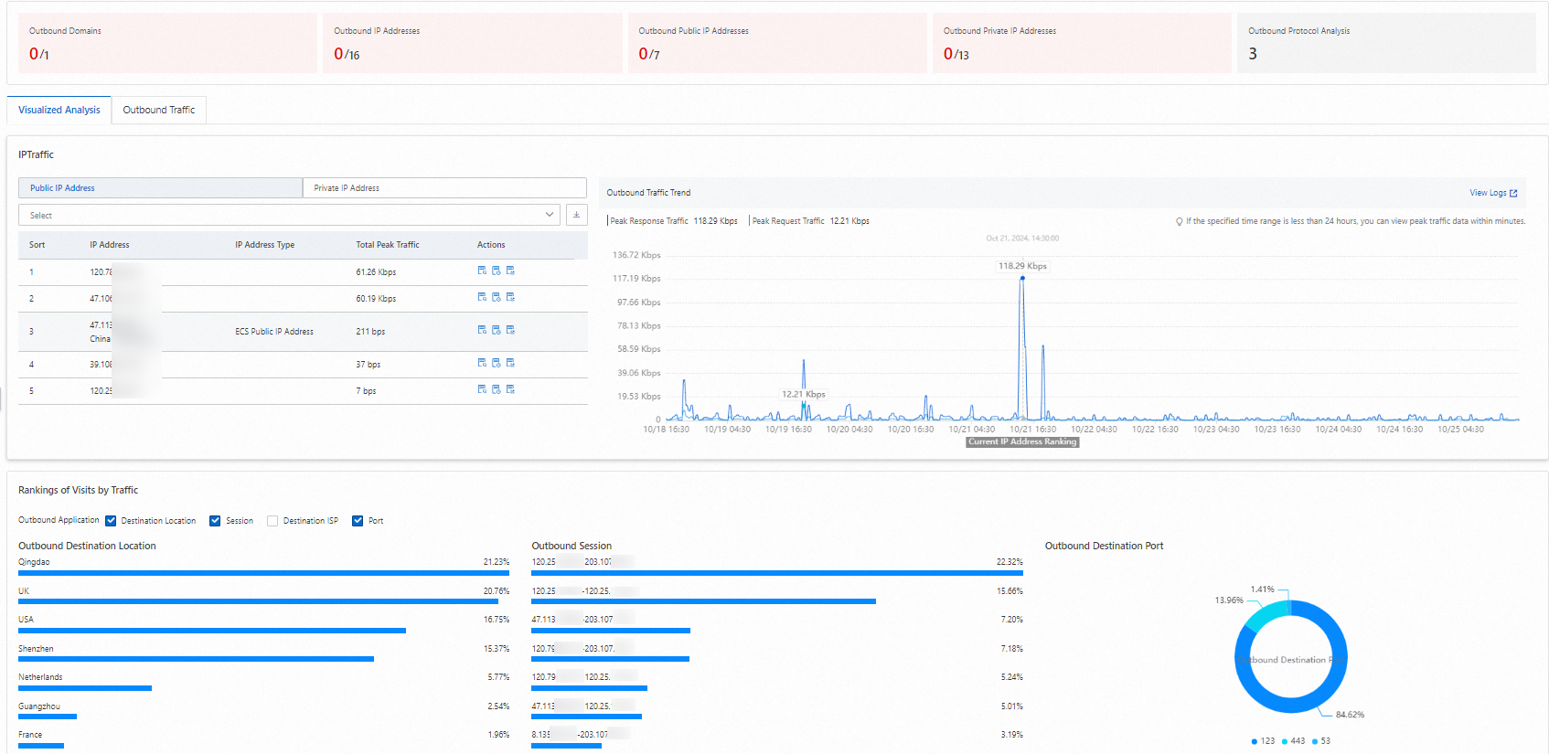Click the Total Peak Traffic column header
Viewport: 1549px width, 754px height.
pos(388,245)
